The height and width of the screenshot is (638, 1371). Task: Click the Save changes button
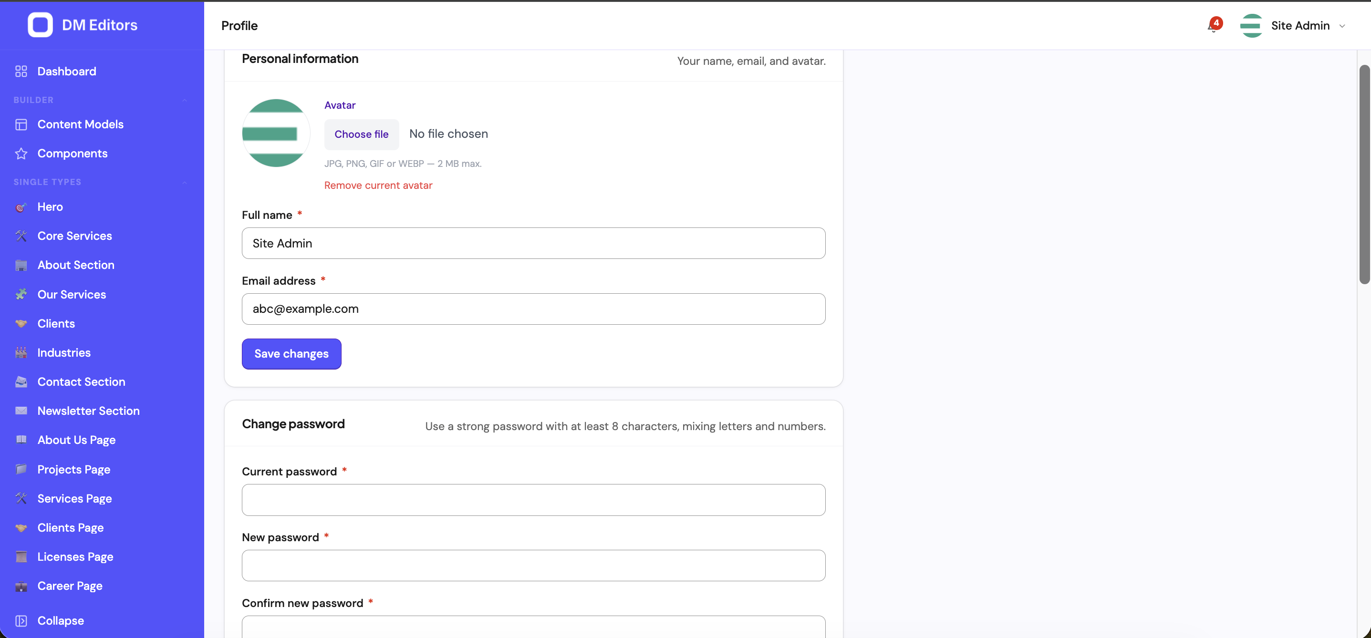click(x=291, y=354)
